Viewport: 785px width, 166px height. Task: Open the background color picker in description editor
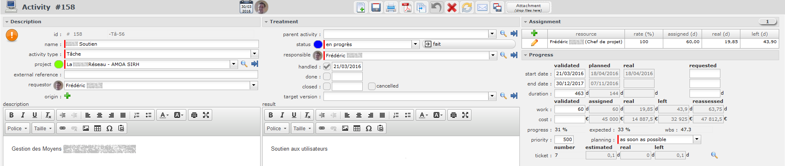[178, 115]
